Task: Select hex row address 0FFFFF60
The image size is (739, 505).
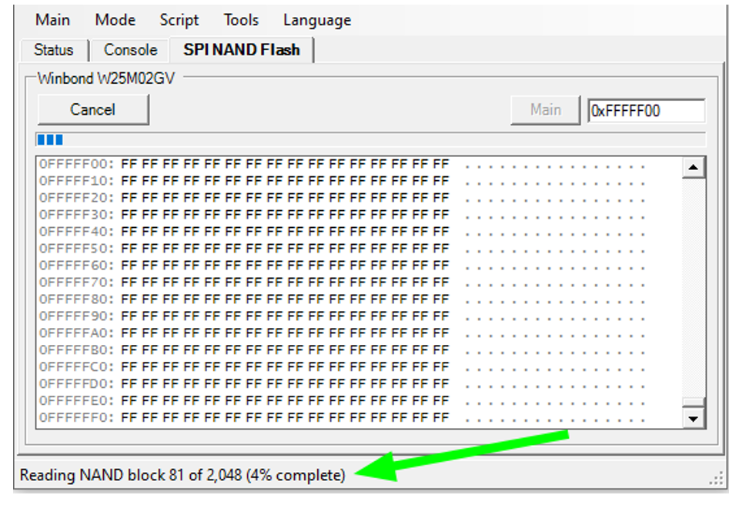Action: point(76,266)
